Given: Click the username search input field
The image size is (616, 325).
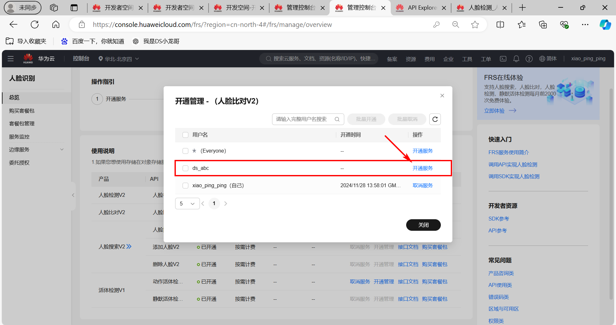Looking at the screenshot, I should 303,119.
